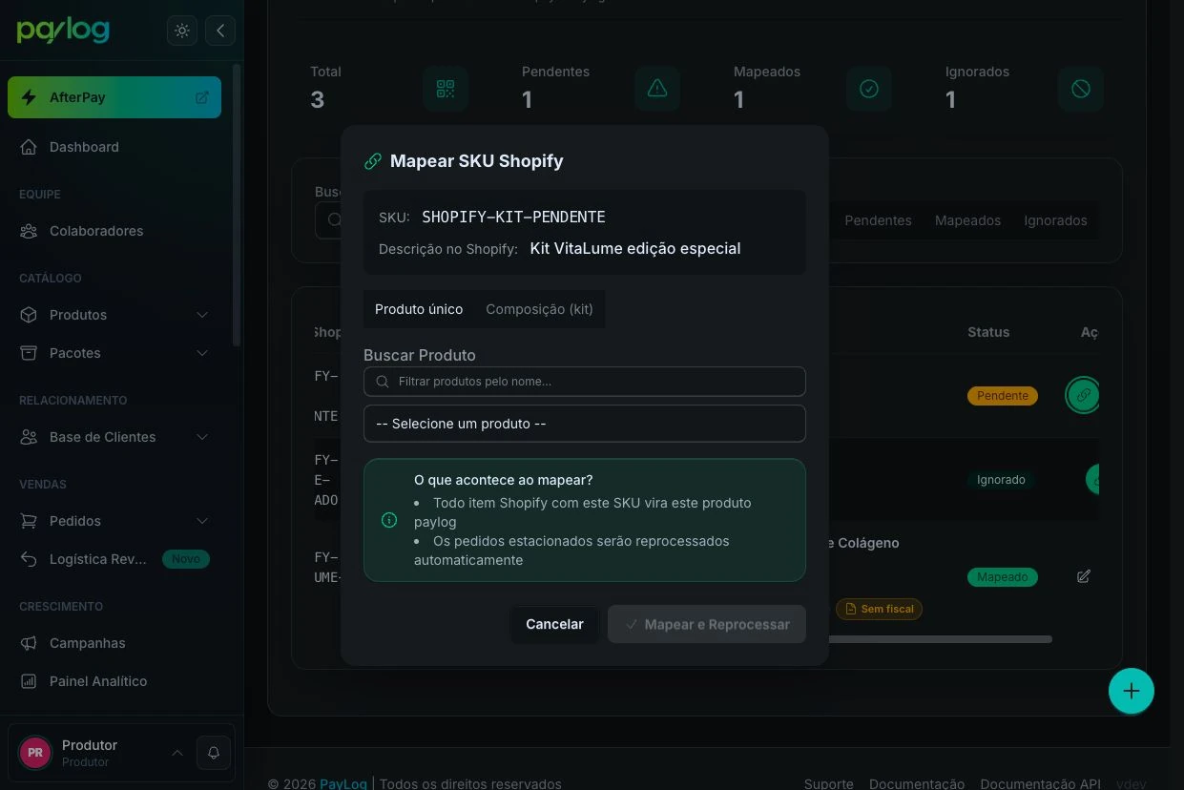This screenshot has height=790, width=1184.
Task: Click the floating plus add button
Action: (x=1132, y=691)
